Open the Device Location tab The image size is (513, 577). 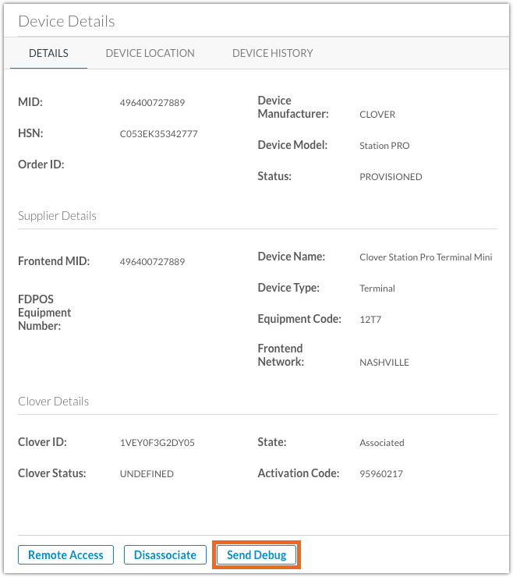(x=150, y=53)
